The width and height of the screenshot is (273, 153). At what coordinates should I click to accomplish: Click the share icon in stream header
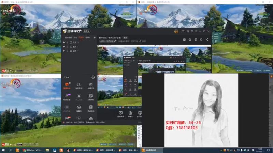(x=207, y=39)
